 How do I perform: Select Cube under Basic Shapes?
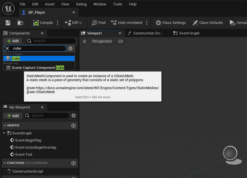pos(39,58)
